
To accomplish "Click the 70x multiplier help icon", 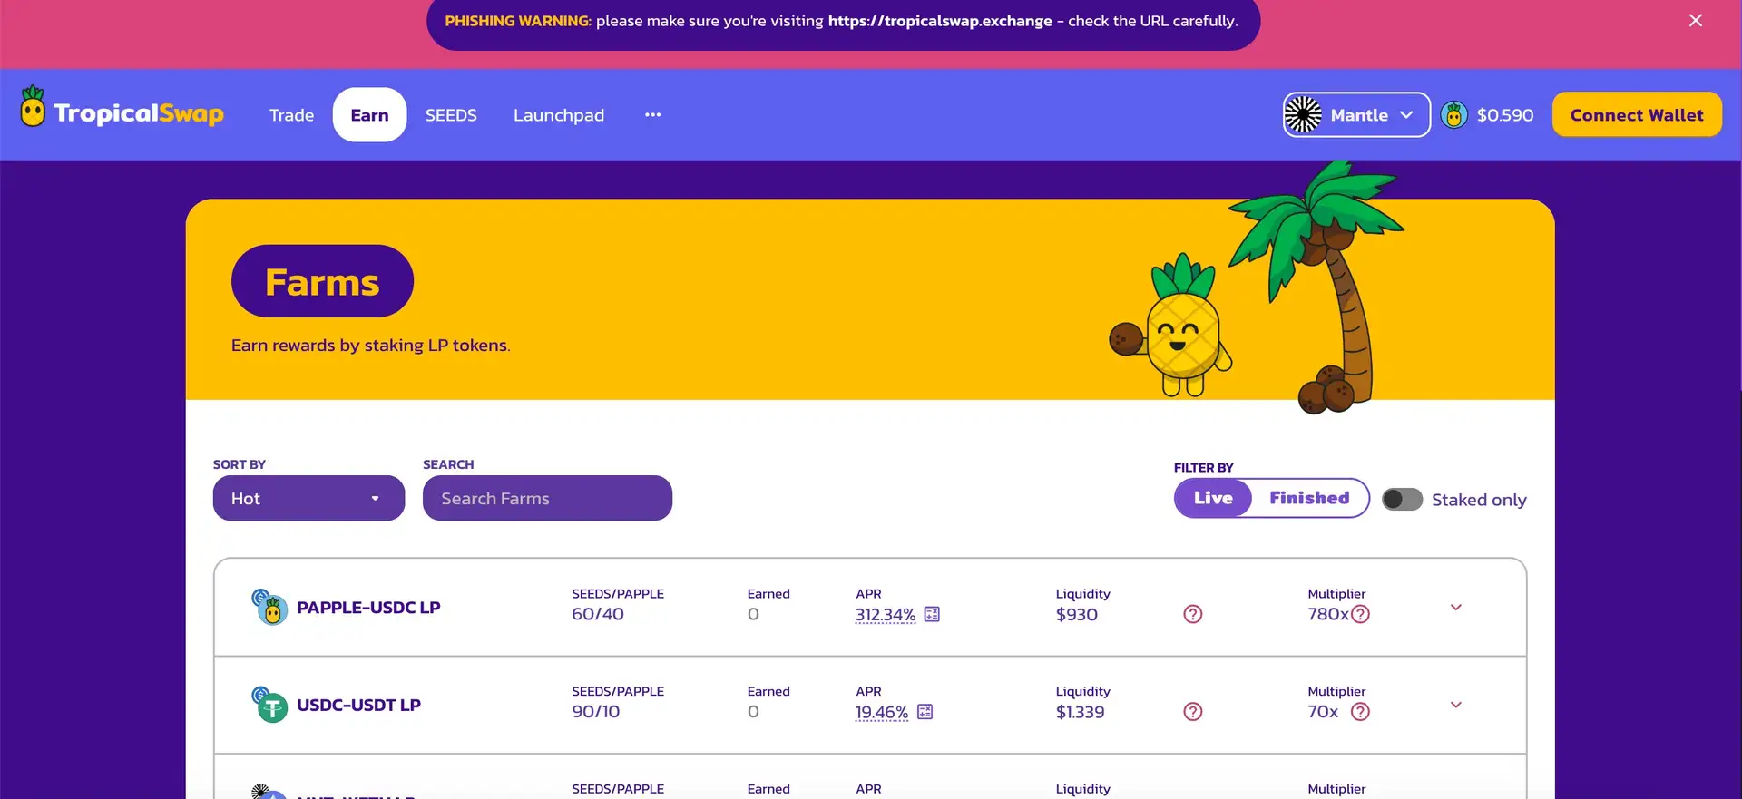I will pyautogui.click(x=1360, y=712).
